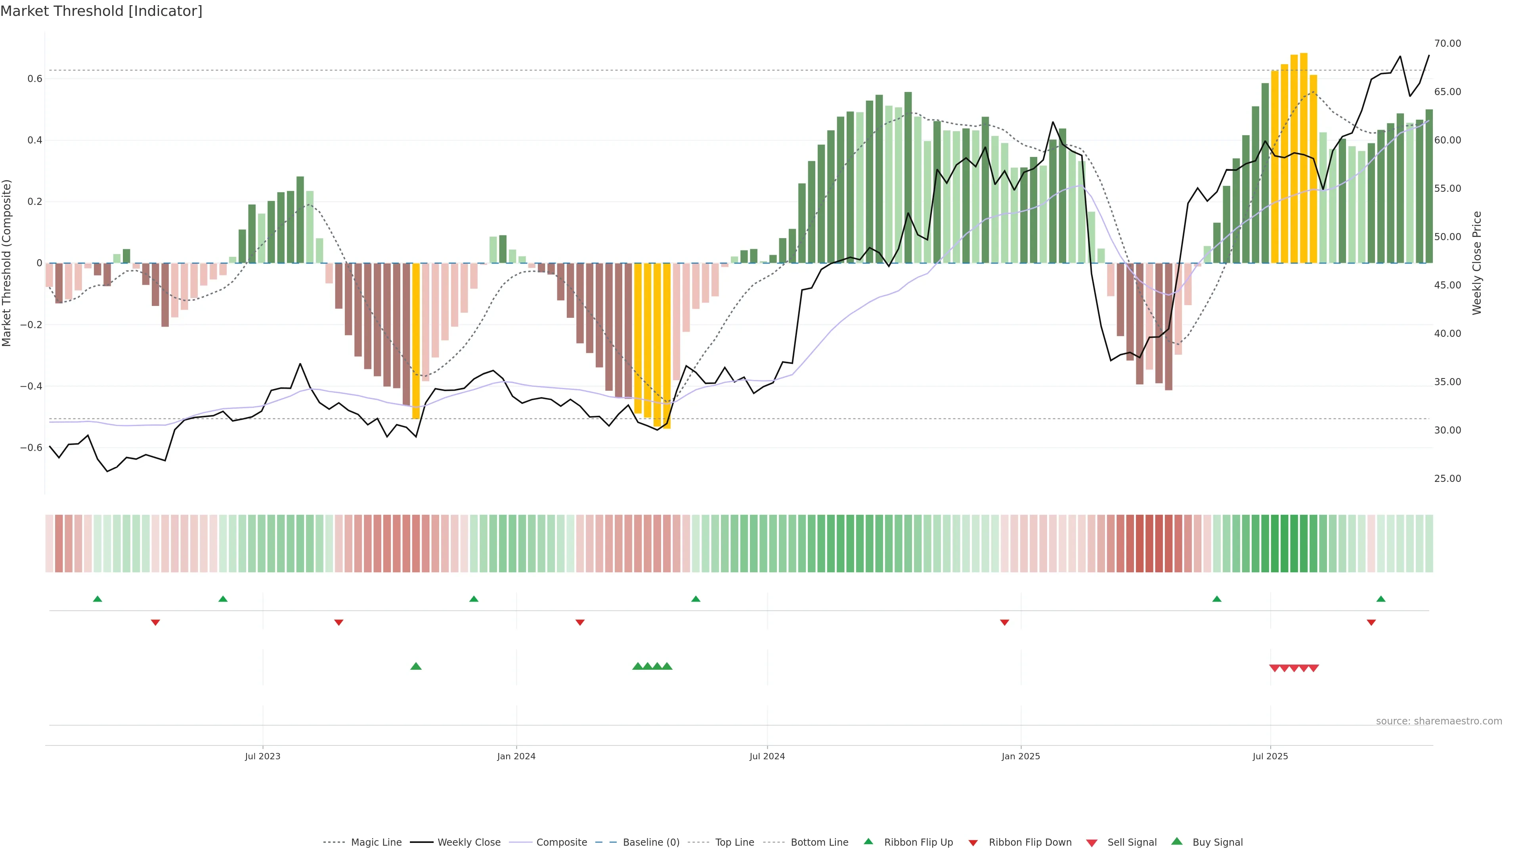Click the single buy signal triangle near late 2023
This screenshot has width=1522, height=856.
(416, 666)
